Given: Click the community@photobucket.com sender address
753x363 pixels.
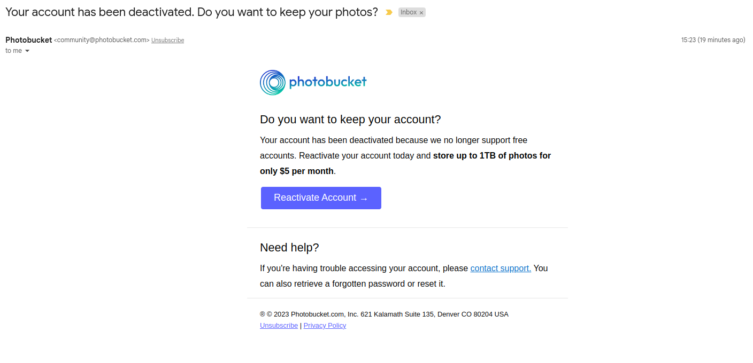Looking at the screenshot, I should (x=102, y=40).
